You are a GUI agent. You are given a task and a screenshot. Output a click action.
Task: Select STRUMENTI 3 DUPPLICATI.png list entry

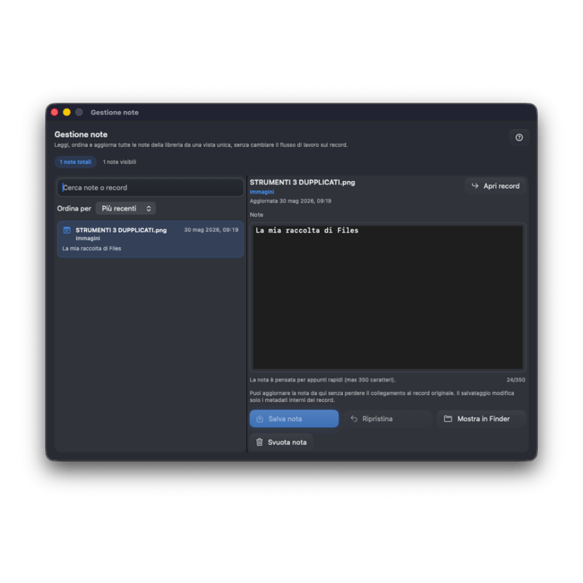pos(150,239)
